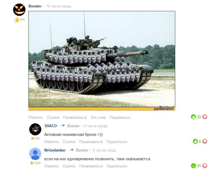The width and height of the screenshot is (211, 172).
Task: Open SHACO's dark avatar profile
Action: pos(35,129)
